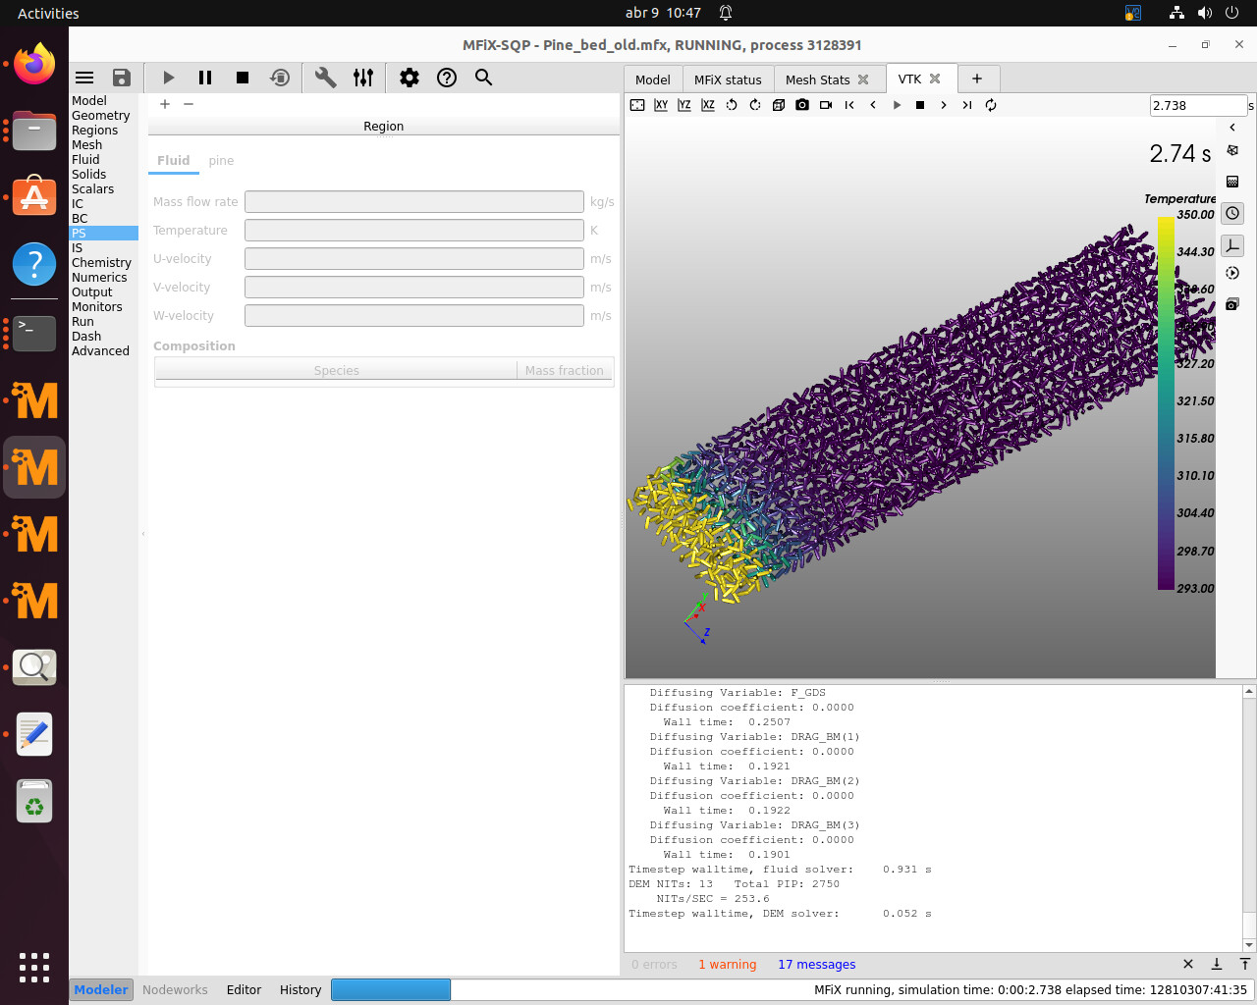
Task: Click the save project floppy disk icon
Action: pyautogui.click(x=122, y=78)
